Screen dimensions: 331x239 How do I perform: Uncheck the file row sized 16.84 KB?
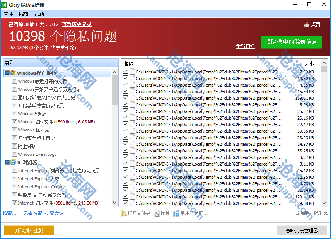pyautogui.click(x=125, y=91)
